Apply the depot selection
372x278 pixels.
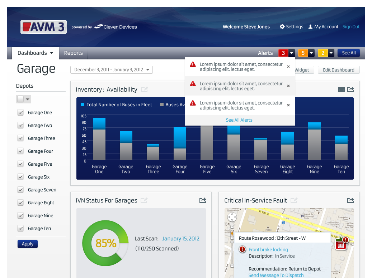(28, 244)
